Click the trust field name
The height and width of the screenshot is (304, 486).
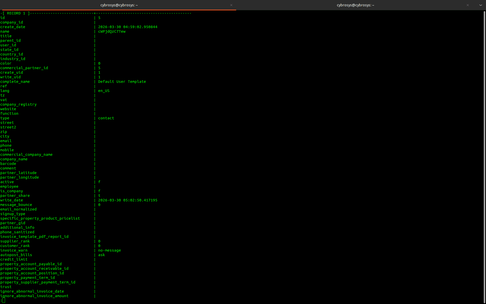click(x=6, y=287)
